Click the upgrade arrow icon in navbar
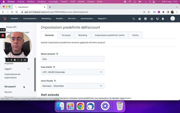This screenshot has width=180, height=113. pyautogui.click(x=140, y=19)
